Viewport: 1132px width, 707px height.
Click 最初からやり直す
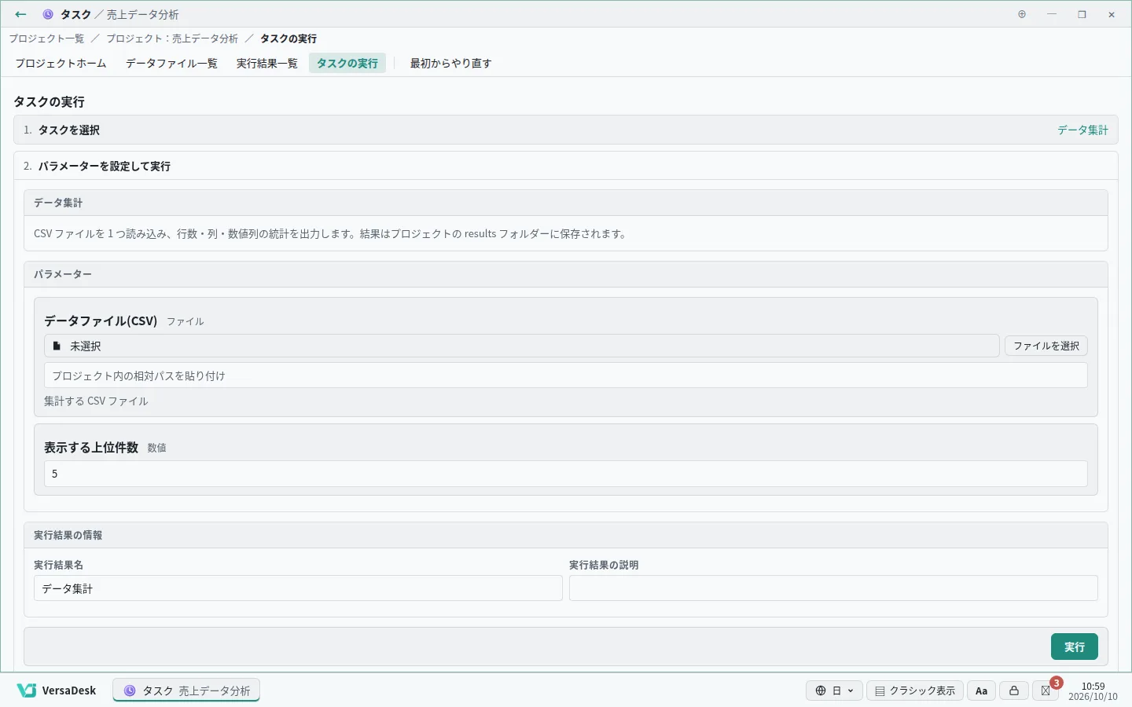point(450,64)
